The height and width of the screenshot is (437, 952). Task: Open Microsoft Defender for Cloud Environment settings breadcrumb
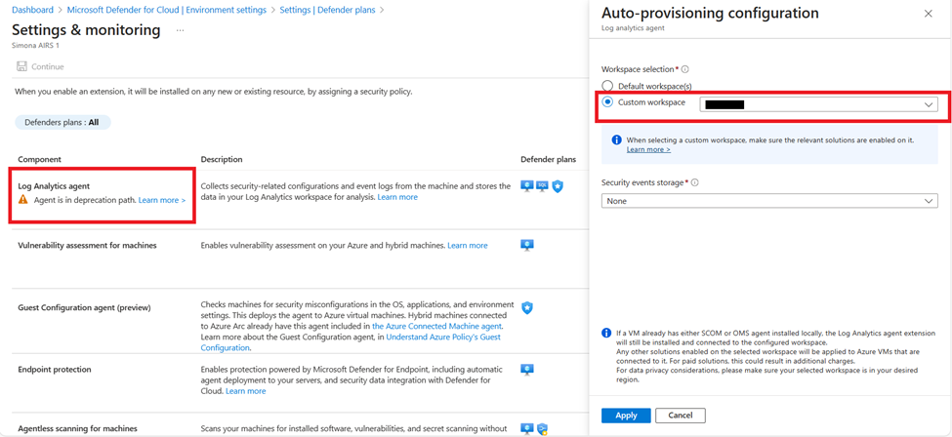click(x=166, y=11)
